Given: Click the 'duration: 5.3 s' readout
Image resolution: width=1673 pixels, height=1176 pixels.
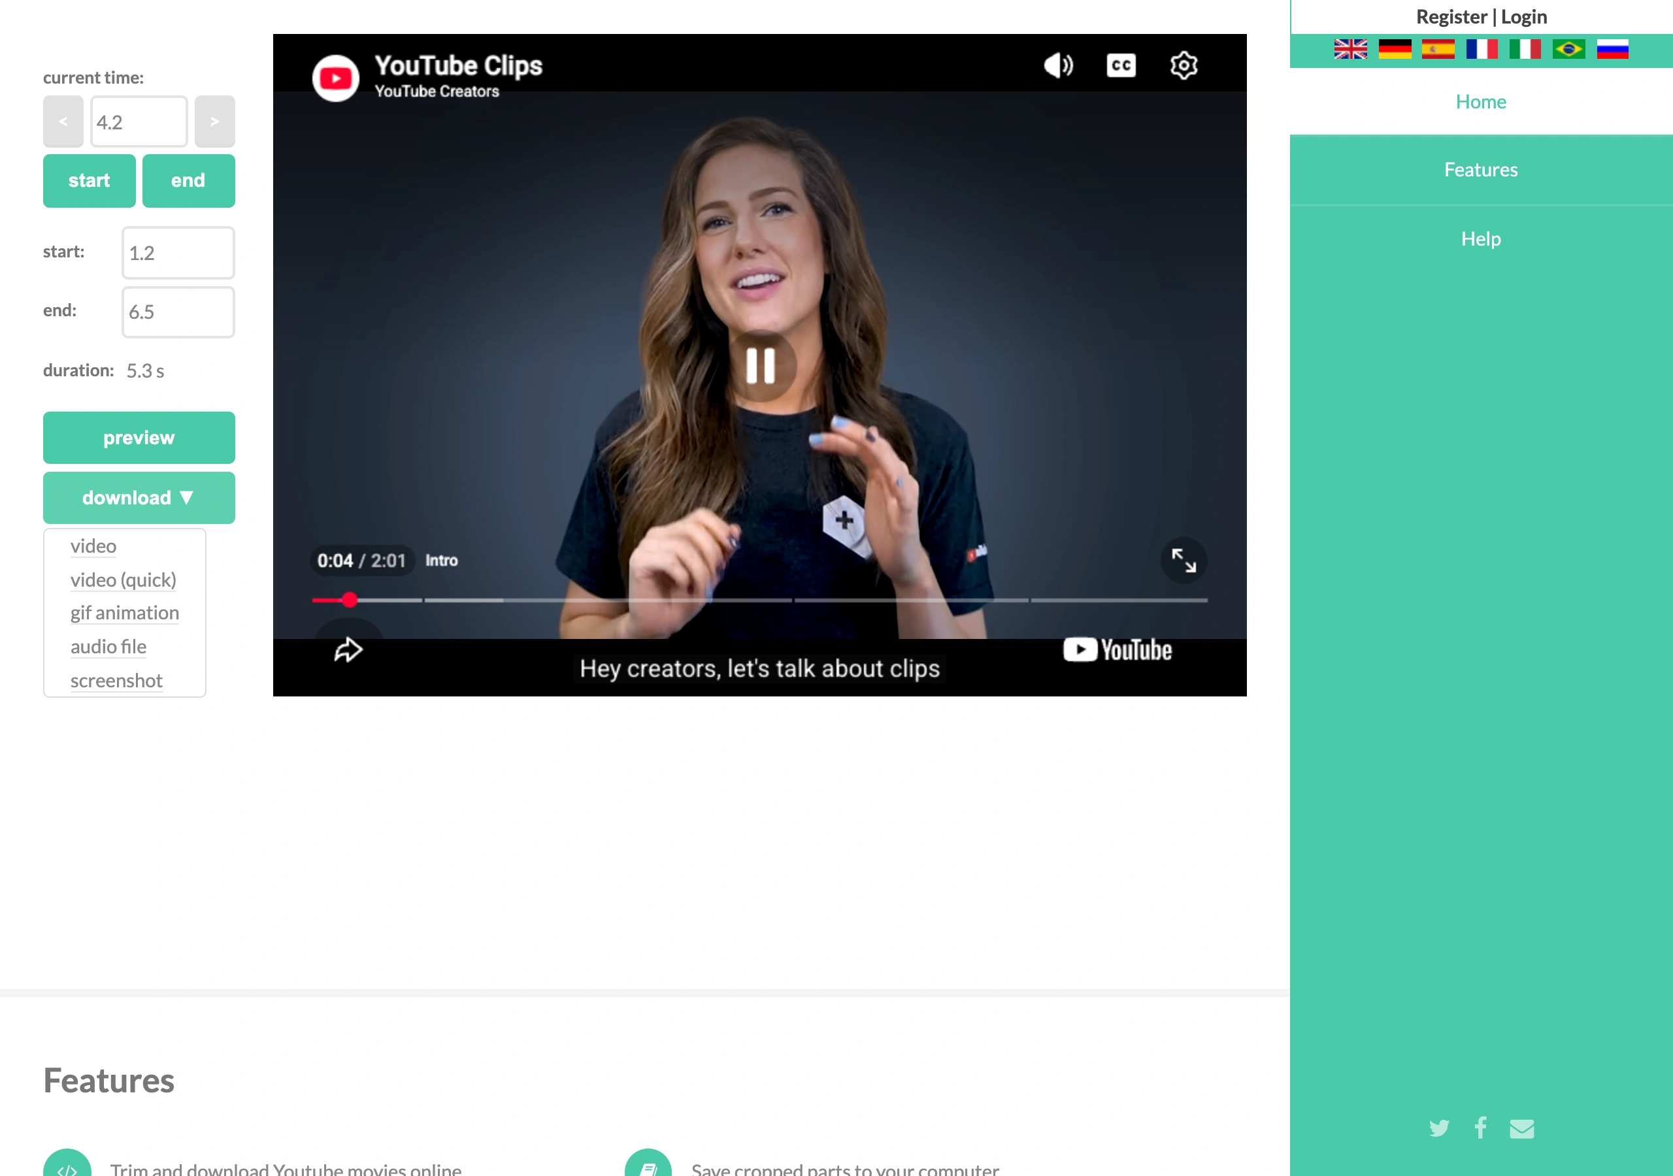Looking at the screenshot, I should [x=103, y=370].
